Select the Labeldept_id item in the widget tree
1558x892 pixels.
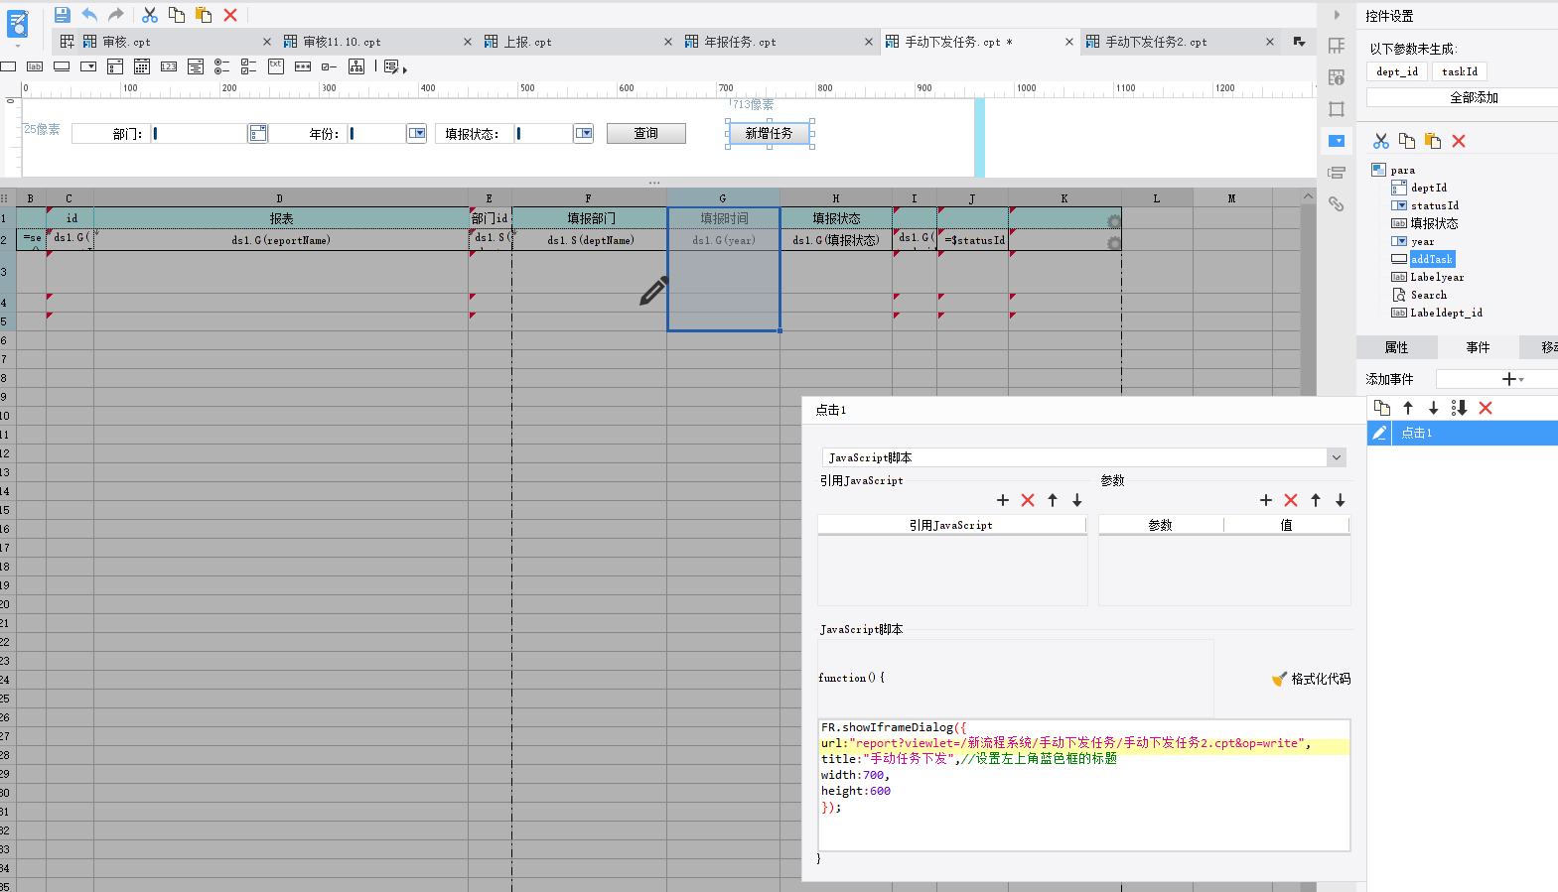coord(1446,313)
